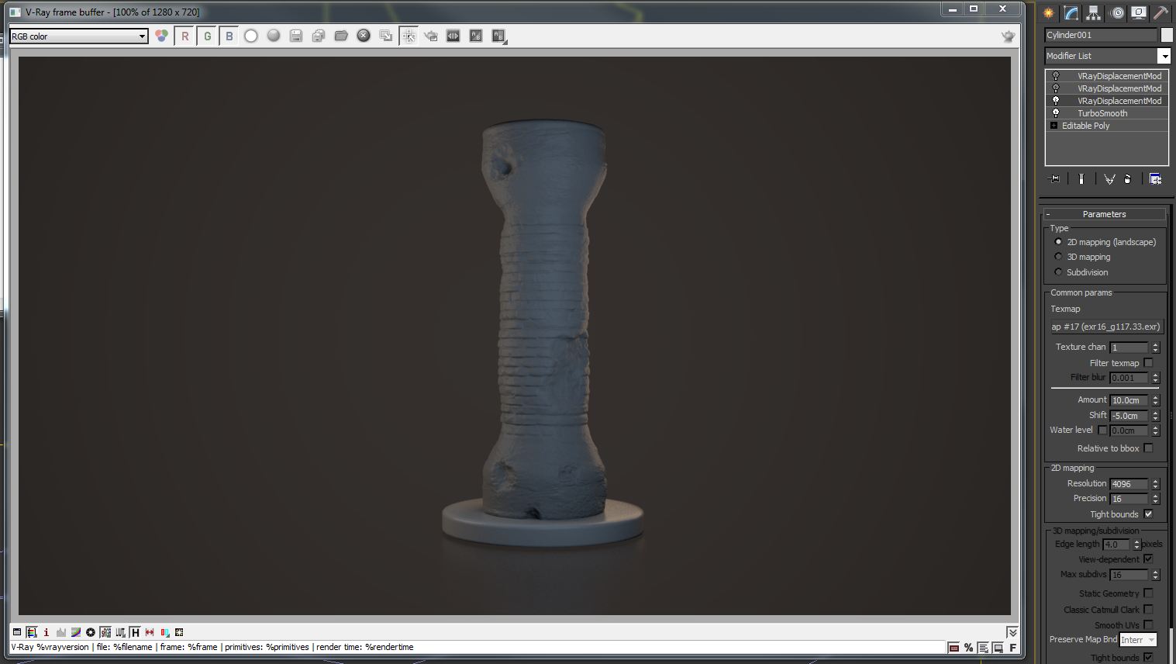
Task: Open the RGB color channel dropdown
Action: pos(78,36)
